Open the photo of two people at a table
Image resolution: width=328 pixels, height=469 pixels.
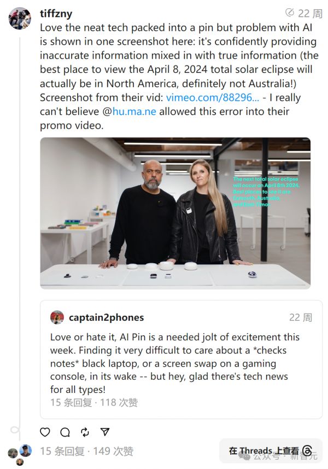(x=175, y=213)
